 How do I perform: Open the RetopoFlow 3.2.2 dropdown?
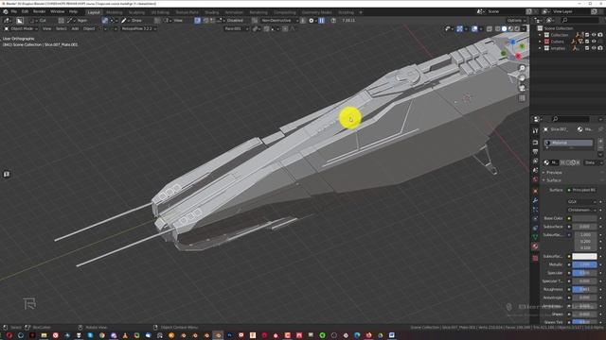point(138,28)
